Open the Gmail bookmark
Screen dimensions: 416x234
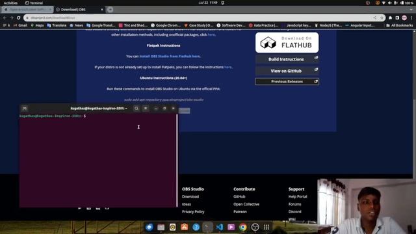[20, 25]
